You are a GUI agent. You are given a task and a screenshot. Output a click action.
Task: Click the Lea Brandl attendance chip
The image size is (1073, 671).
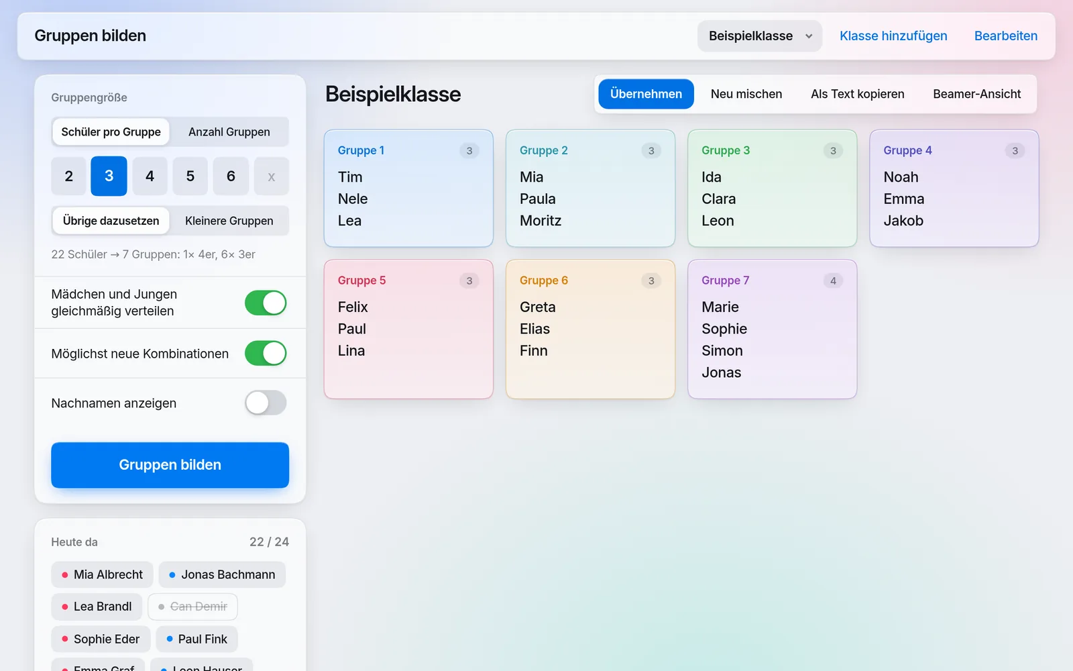(x=97, y=607)
